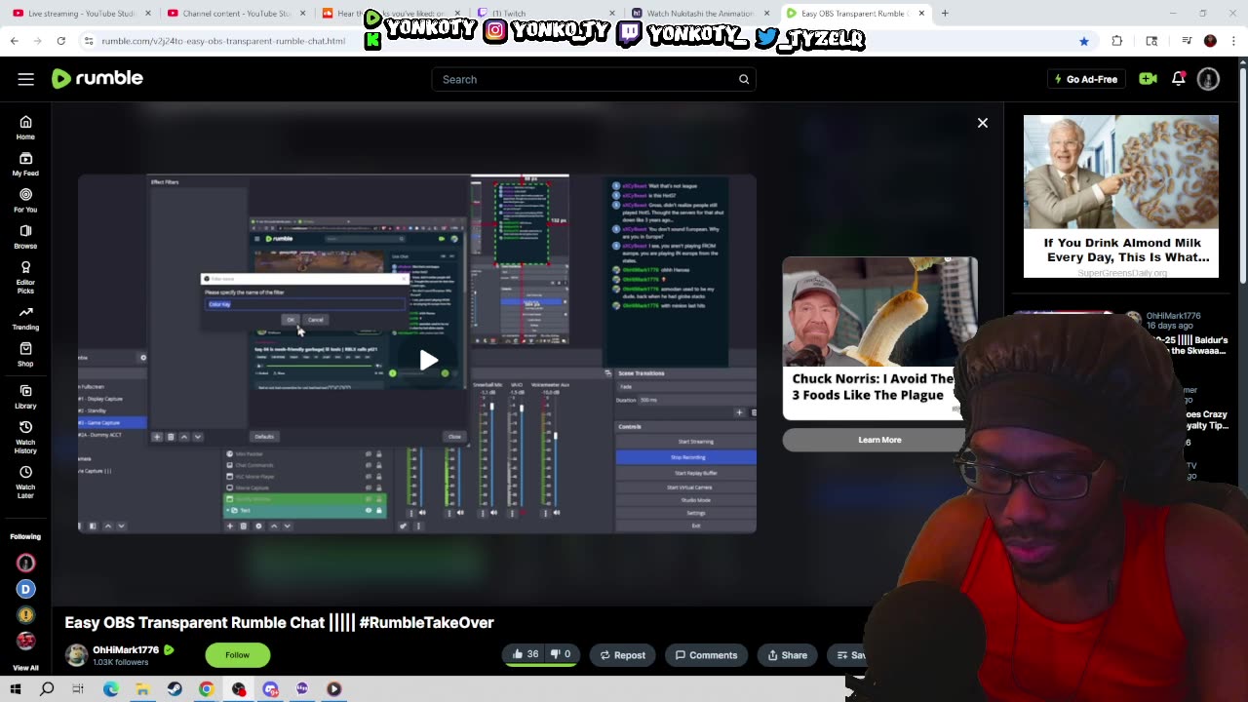
Task: Open For You in the sidebar
Action: [25, 200]
